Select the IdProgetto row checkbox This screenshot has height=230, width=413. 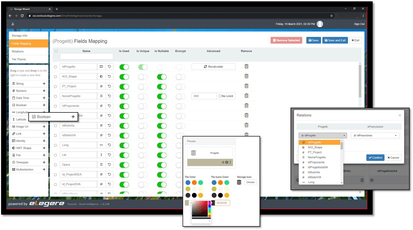click(x=55, y=67)
